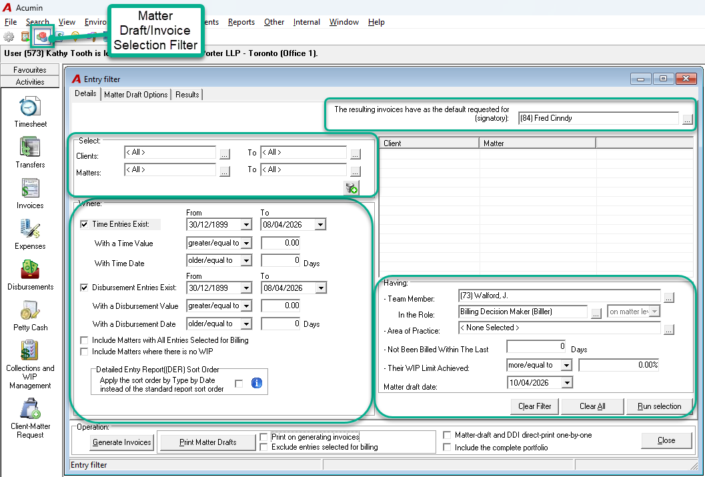
Task: Click the Not Been Billed Within The Last days field
Action: [x=536, y=347]
